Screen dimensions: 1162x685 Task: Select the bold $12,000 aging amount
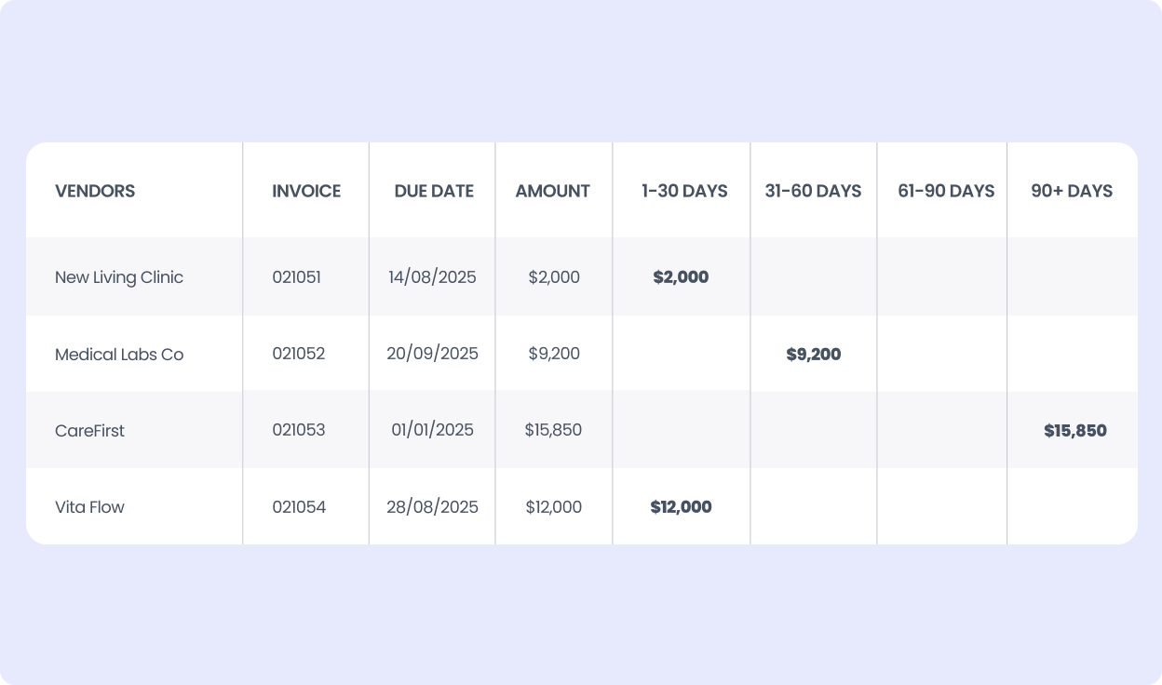tap(681, 507)
